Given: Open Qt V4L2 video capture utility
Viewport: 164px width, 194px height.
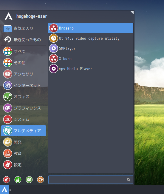Looking at the screenshot, I should pyautogui.click(x=91, y=38).
